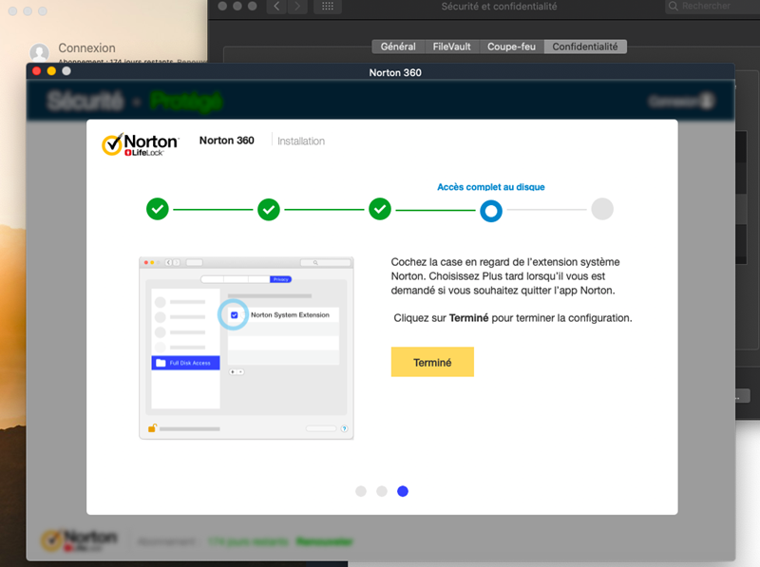Click the 'Connexion' label in the back window
The width and height of the screenshot is (760, 567).
[87, 48]
